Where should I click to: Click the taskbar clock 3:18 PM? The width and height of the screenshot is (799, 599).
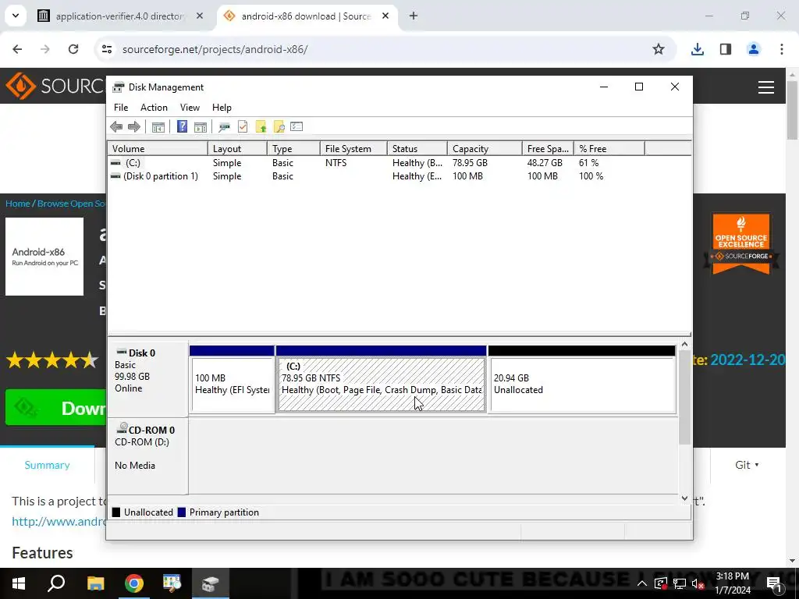tap(732, 583)
